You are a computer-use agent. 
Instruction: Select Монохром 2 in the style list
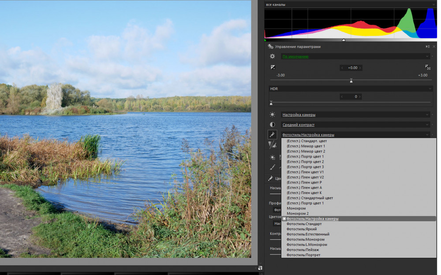tap(297, 213)
